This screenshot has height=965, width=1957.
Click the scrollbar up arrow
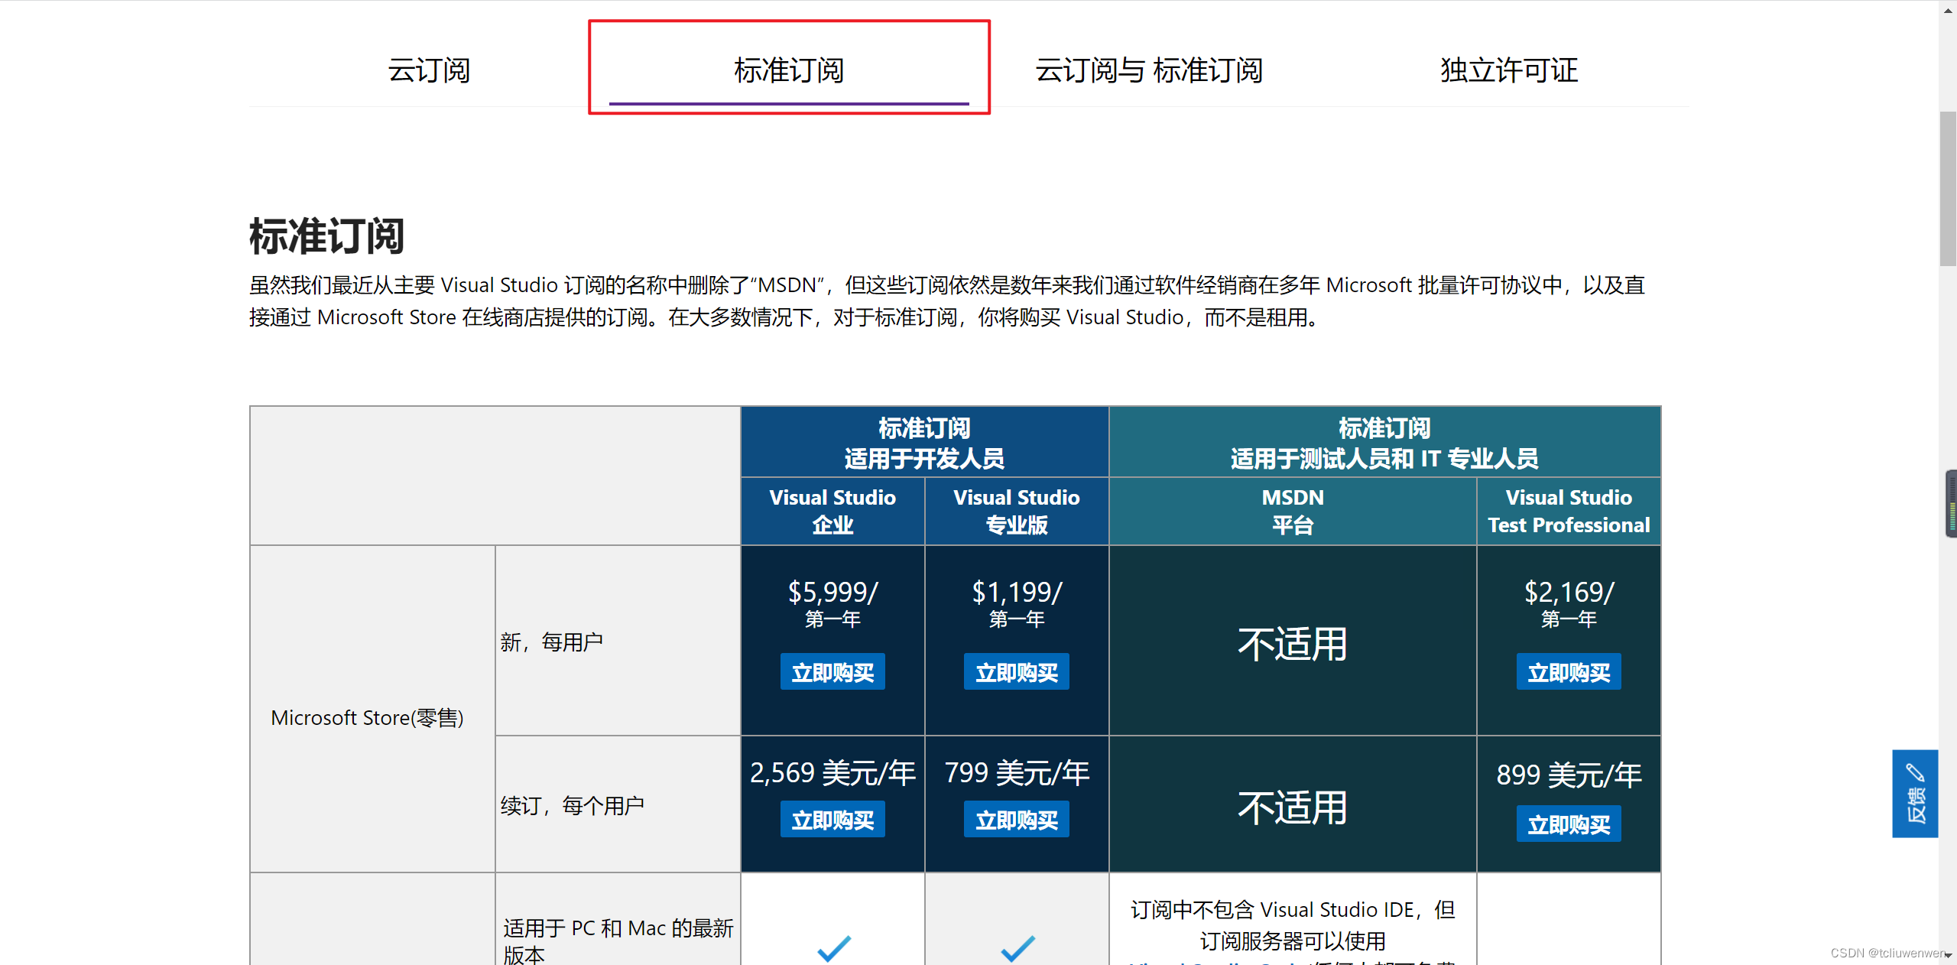coord(1948,9)
